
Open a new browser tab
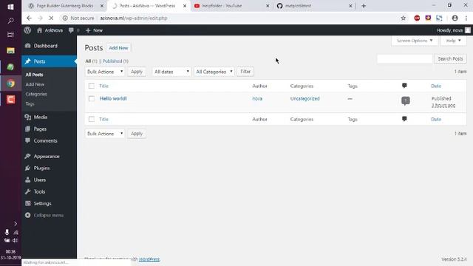pyautogui.click(x=364, y=6)
